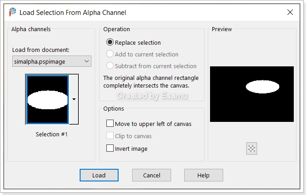
Task: Open the alpha channel thumbnail dropdown arrow
Action: coord(74,99)
